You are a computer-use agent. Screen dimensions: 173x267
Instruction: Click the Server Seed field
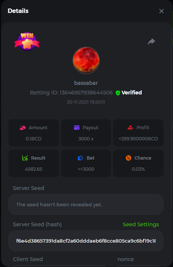pyautogui.click(x=86, y=204)
